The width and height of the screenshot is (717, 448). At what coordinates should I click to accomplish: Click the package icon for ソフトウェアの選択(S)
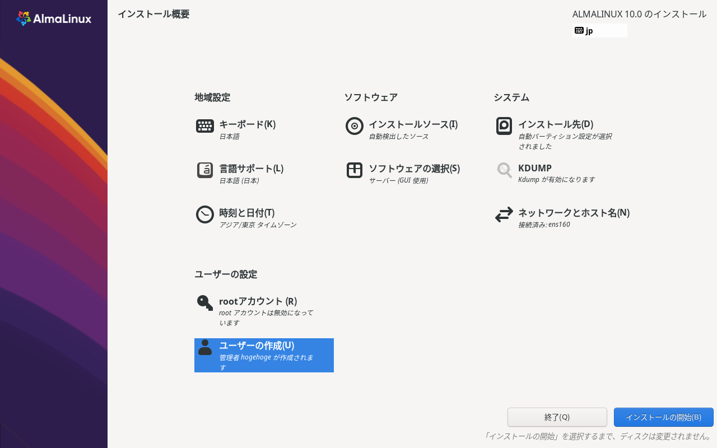pyautogui.click(x=355, y=170)
